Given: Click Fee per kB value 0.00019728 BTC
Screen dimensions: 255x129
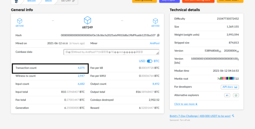Looking at the screenshot, I should coord(149,68).
